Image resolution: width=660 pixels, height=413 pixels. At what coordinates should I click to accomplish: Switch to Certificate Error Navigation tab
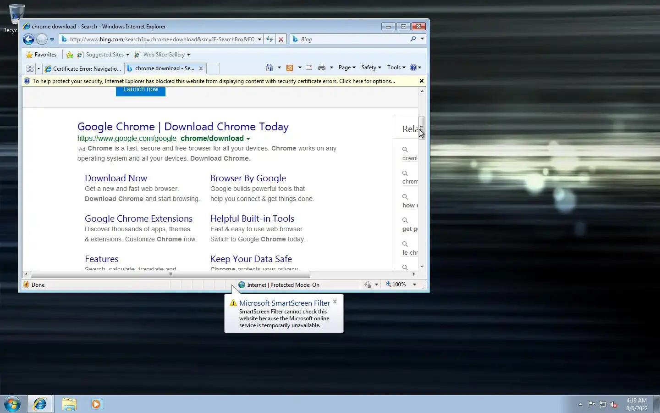[x=83, y=68]
